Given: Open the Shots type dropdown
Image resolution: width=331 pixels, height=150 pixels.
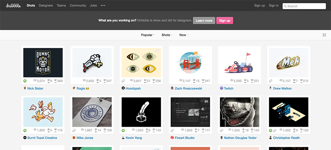Looking at the screenshot, I should tap(167, 35).
